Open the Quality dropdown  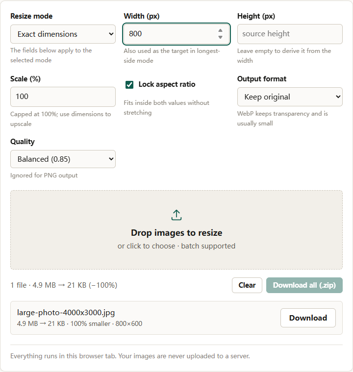tap(63, 159)
